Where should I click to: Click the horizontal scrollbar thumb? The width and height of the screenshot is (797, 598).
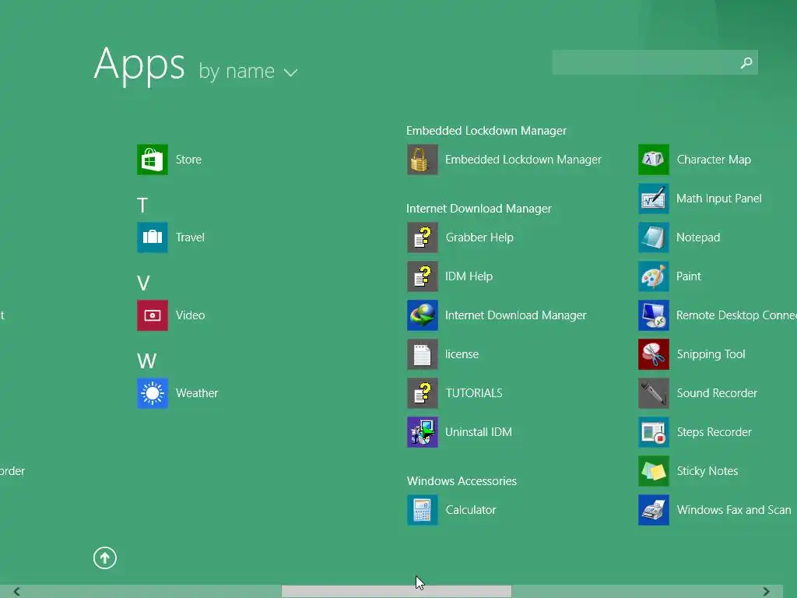pos(396,592)
